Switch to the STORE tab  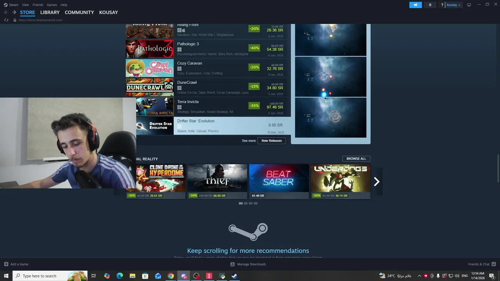pos(27,12)
